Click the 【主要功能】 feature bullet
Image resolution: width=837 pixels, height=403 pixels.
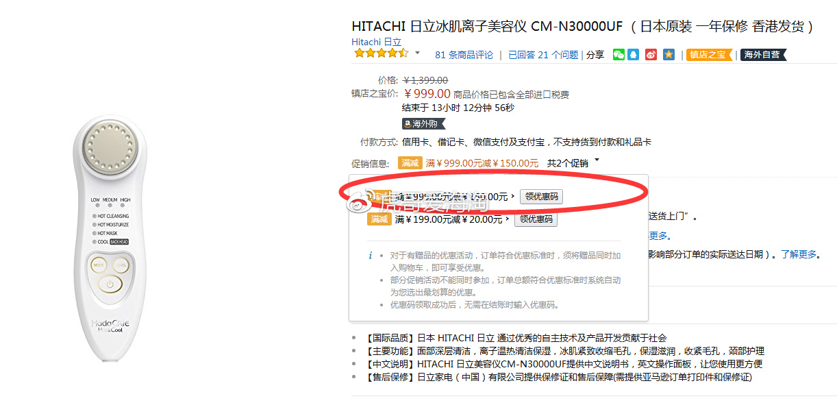[x=564, y=351]
